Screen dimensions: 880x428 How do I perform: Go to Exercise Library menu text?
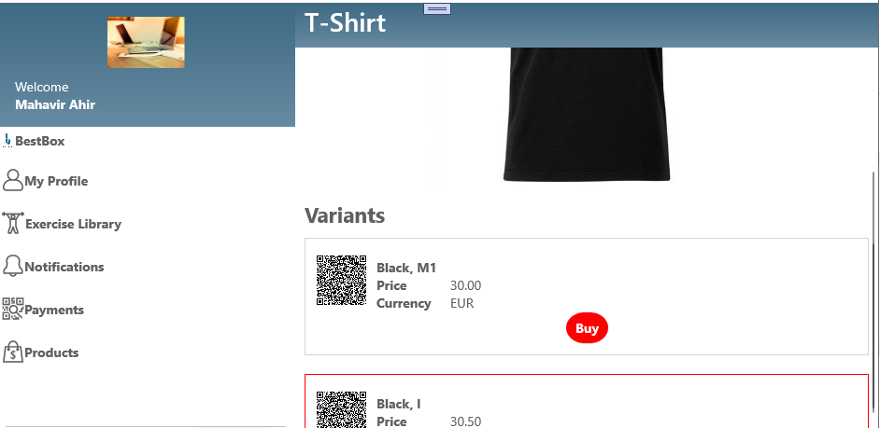pyautogui.click(x=73, y=224)
